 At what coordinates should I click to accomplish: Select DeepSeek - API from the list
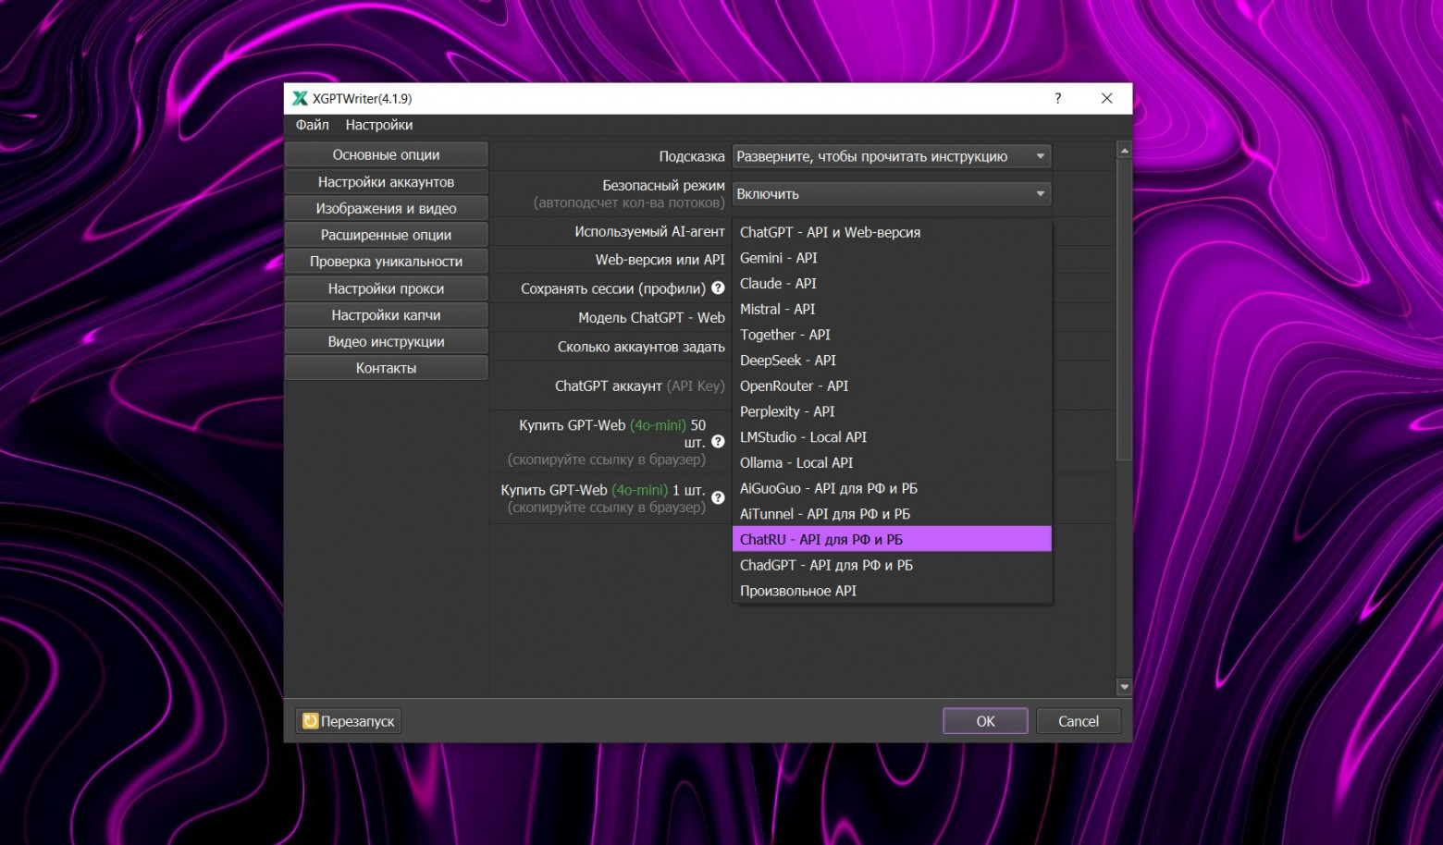tap(892, 361)
